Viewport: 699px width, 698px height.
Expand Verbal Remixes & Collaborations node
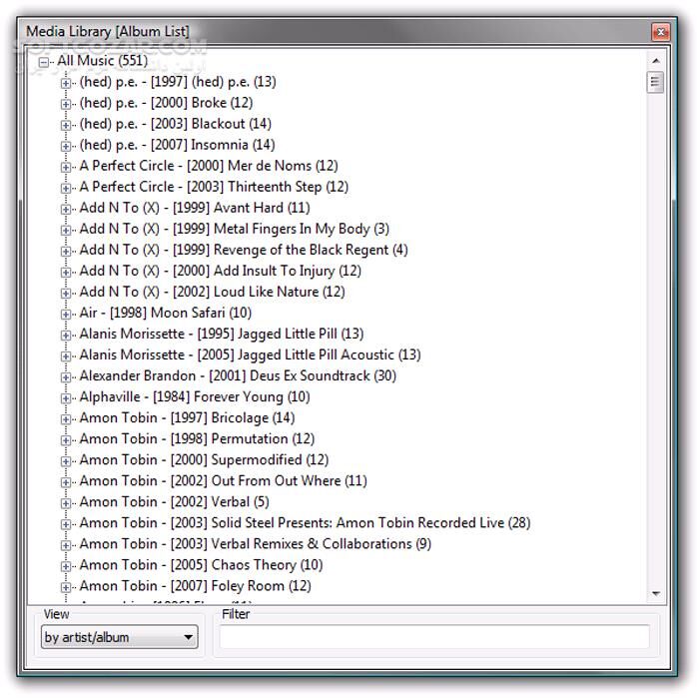[66, 545]
